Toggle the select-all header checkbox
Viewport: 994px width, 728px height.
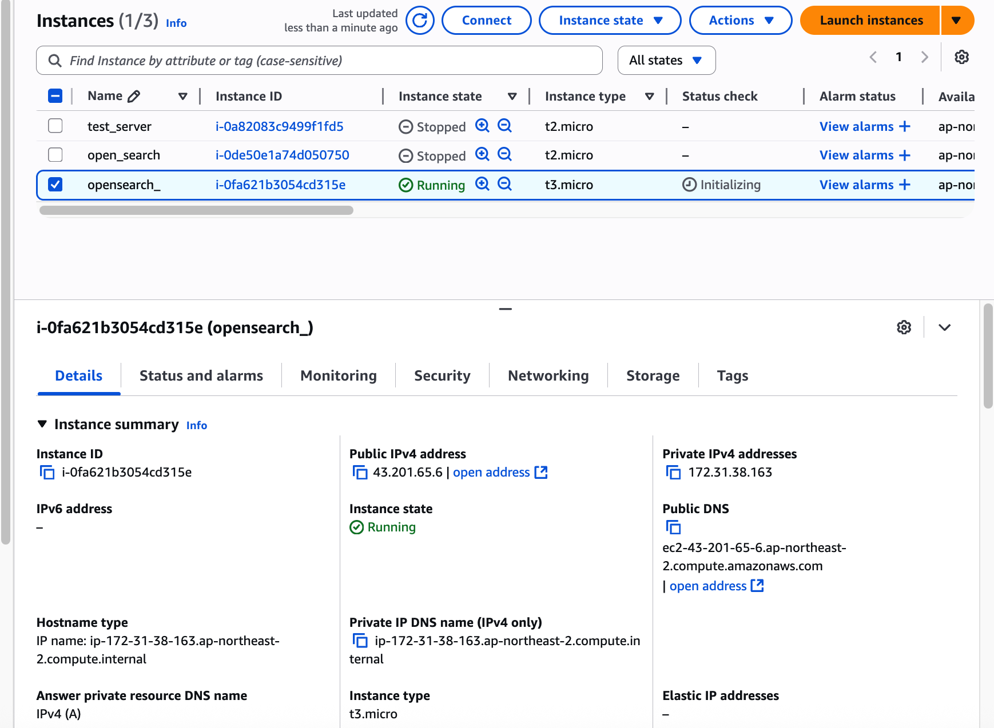pos(55,96)
